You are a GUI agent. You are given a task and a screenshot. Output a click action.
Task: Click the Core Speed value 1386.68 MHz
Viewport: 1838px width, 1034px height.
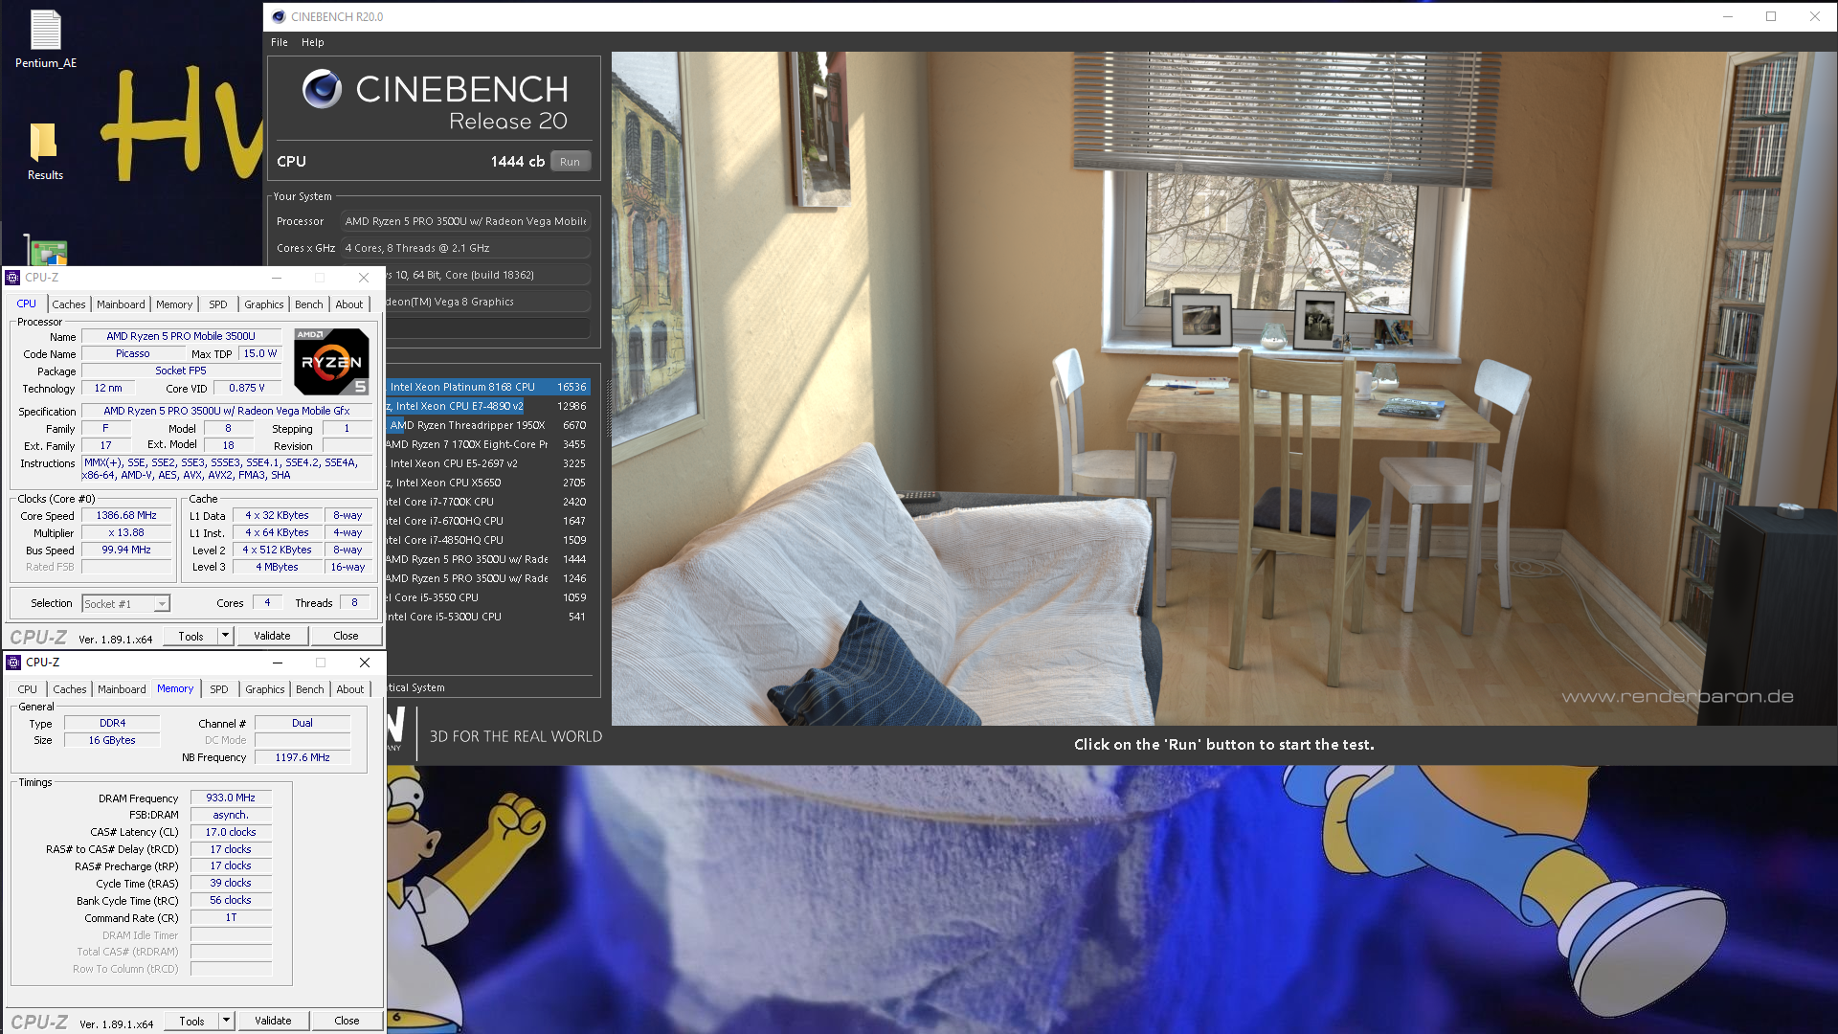pyautogui.click(x=125, y=515)
